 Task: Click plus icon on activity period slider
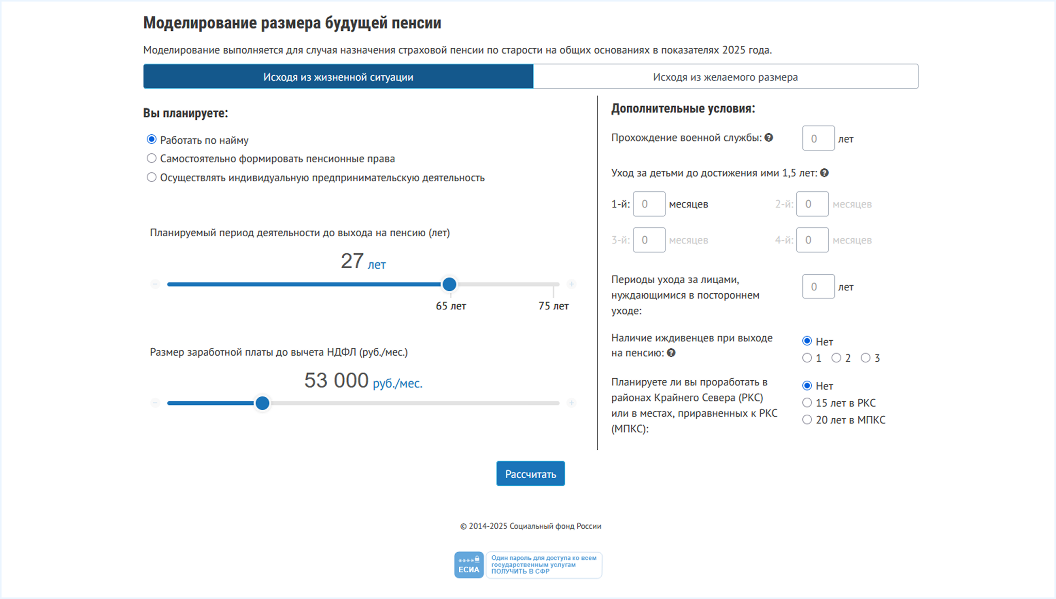coord(572,284)
